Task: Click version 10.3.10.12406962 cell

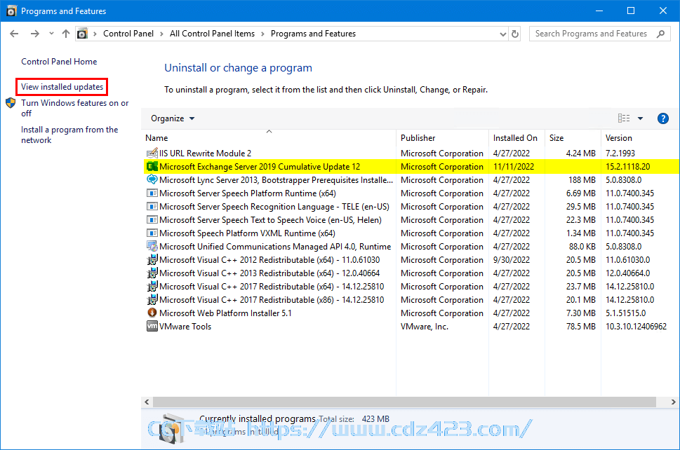Action: pyautogui.click(x=636, y=327)
